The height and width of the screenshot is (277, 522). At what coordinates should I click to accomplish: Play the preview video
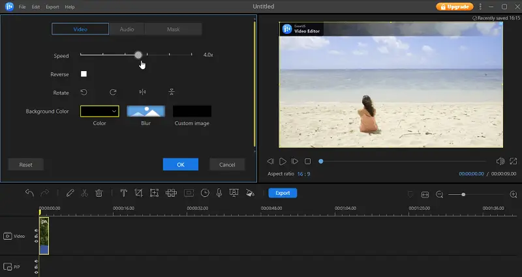click(283, 161)
